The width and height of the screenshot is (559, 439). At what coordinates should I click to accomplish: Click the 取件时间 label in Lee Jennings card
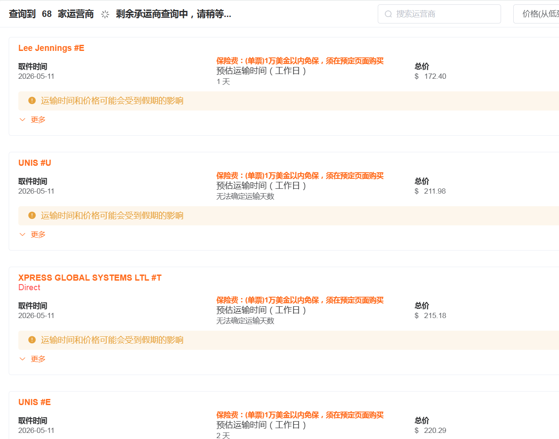pyautogui.click(x=33, y=67)
